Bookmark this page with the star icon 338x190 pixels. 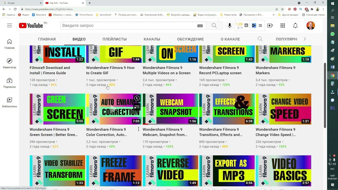click(x=282, y=9)
